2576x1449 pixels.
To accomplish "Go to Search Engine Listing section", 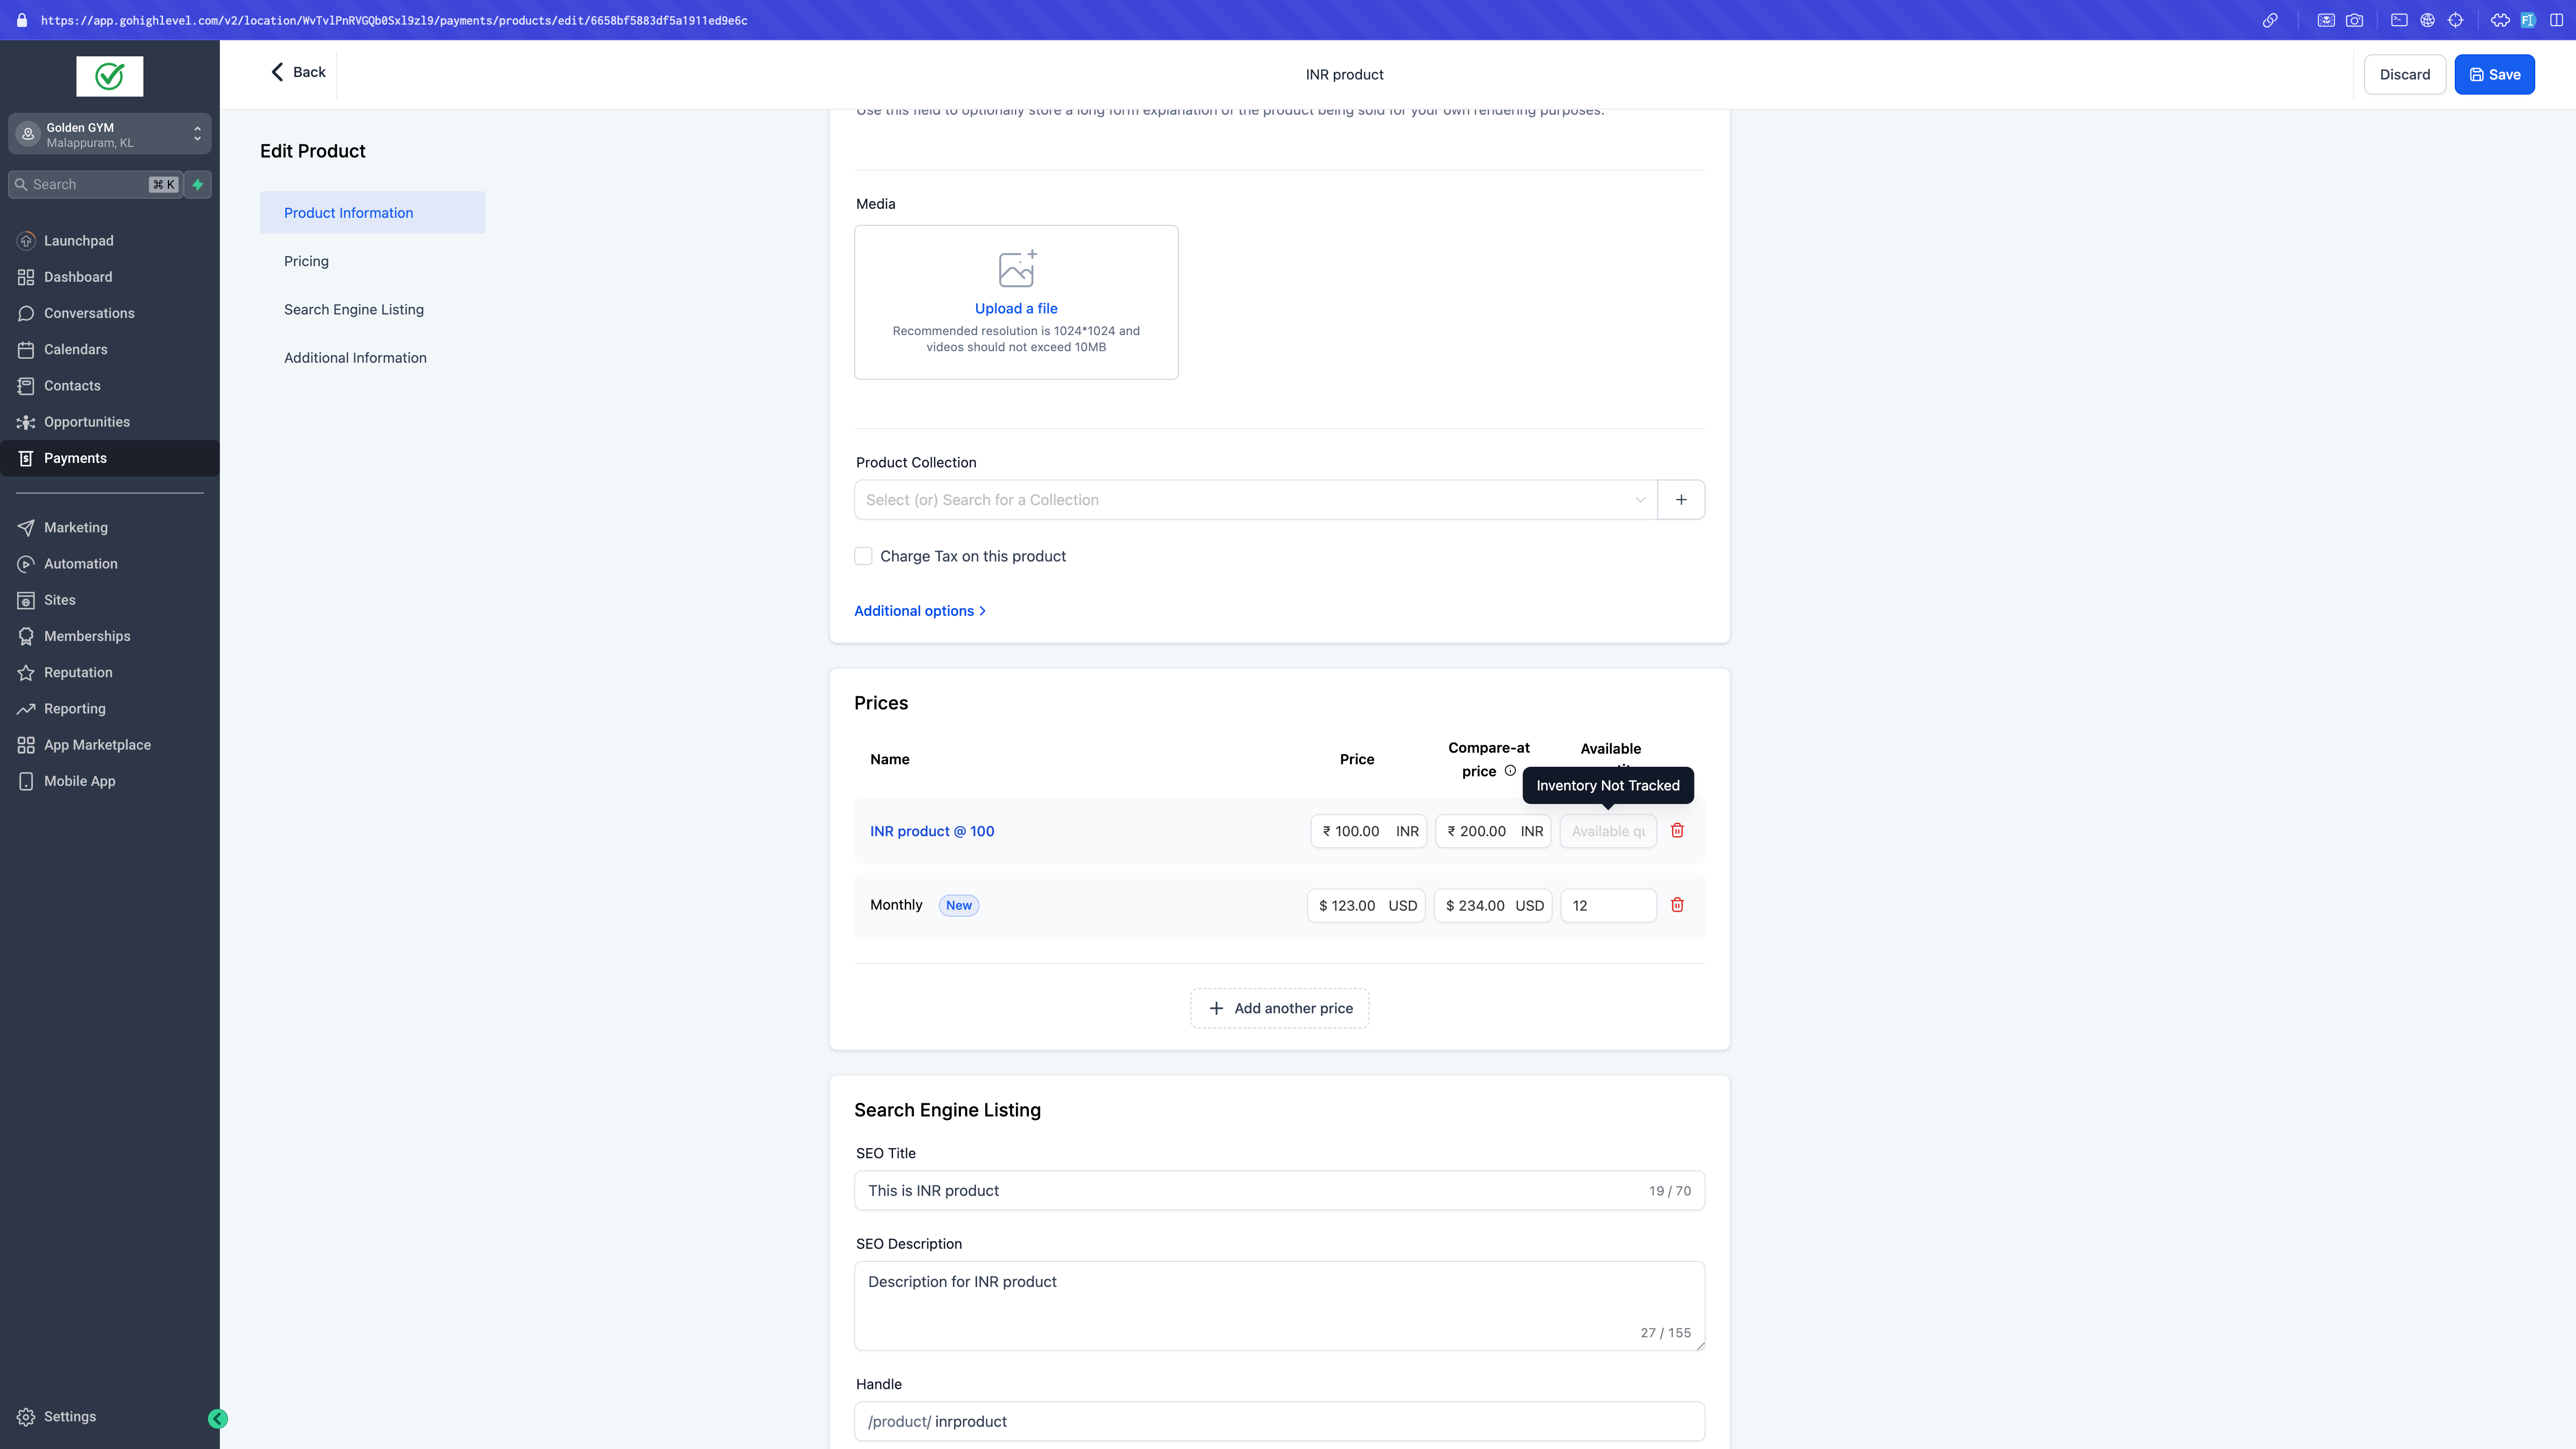I will click(x=353, y=310).
